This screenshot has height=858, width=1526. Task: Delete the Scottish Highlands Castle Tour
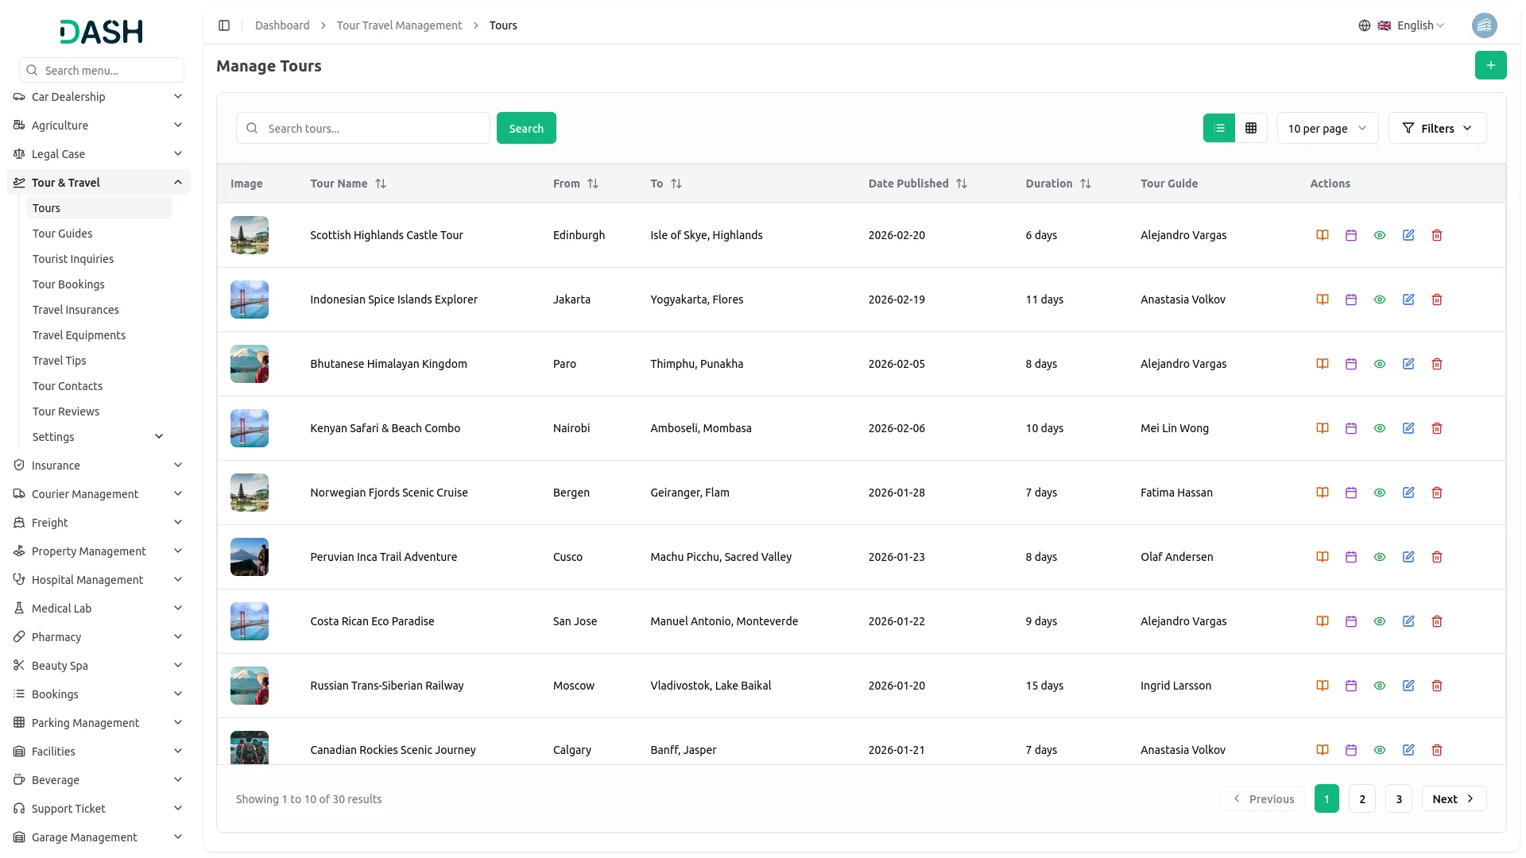1436,235
